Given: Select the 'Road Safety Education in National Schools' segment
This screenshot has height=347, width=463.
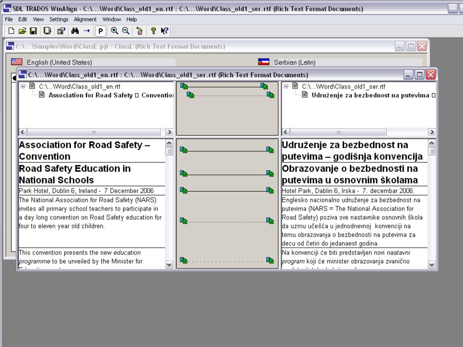Looking at the screenshot, I should point(91,174).
